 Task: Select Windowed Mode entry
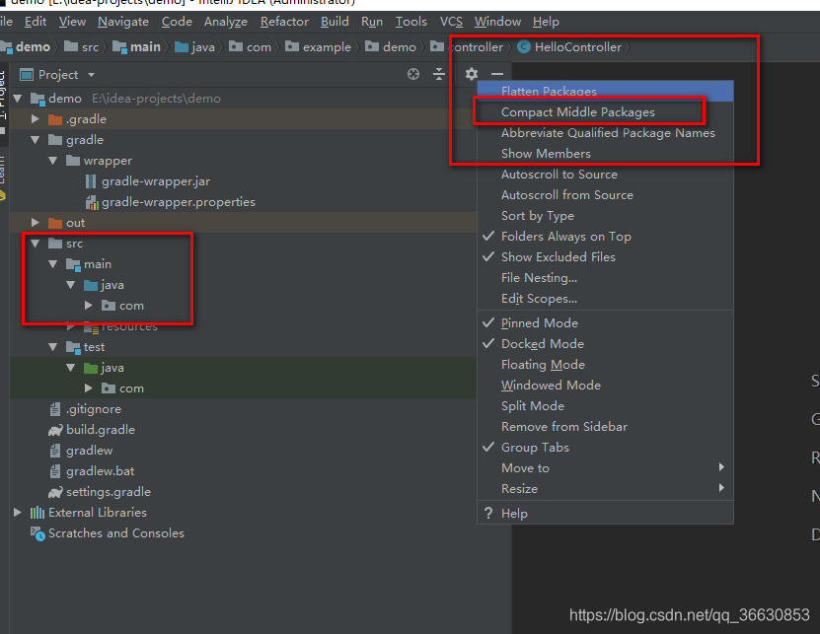coord(606,386)
